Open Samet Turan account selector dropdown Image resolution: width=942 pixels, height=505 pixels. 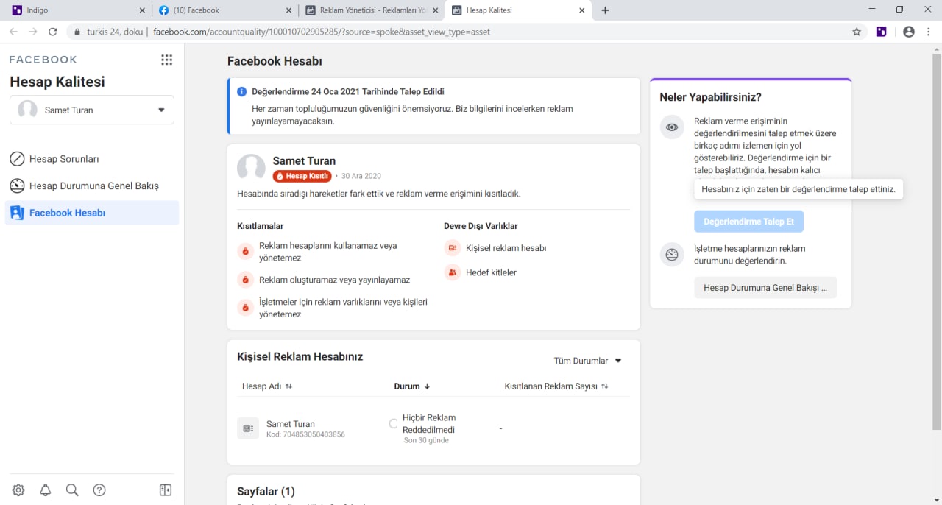pyautogui.click(x=92, y=110)
